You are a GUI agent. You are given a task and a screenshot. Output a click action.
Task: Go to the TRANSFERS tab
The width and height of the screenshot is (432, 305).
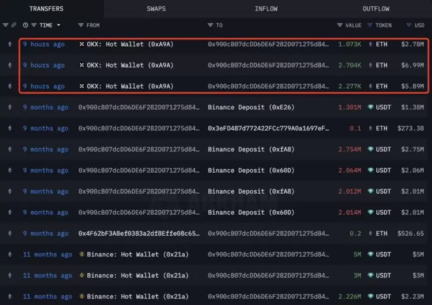(x=46, y=9)
